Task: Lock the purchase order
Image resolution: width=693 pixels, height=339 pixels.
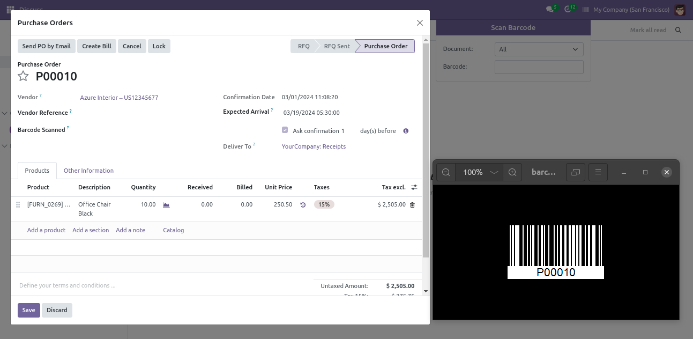Action: 159,46
